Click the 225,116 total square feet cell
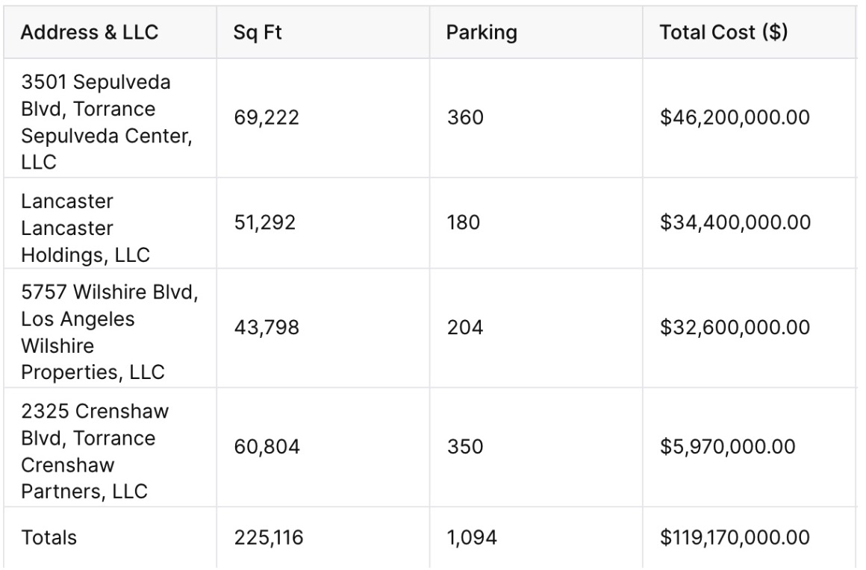 tap(268, 537)
